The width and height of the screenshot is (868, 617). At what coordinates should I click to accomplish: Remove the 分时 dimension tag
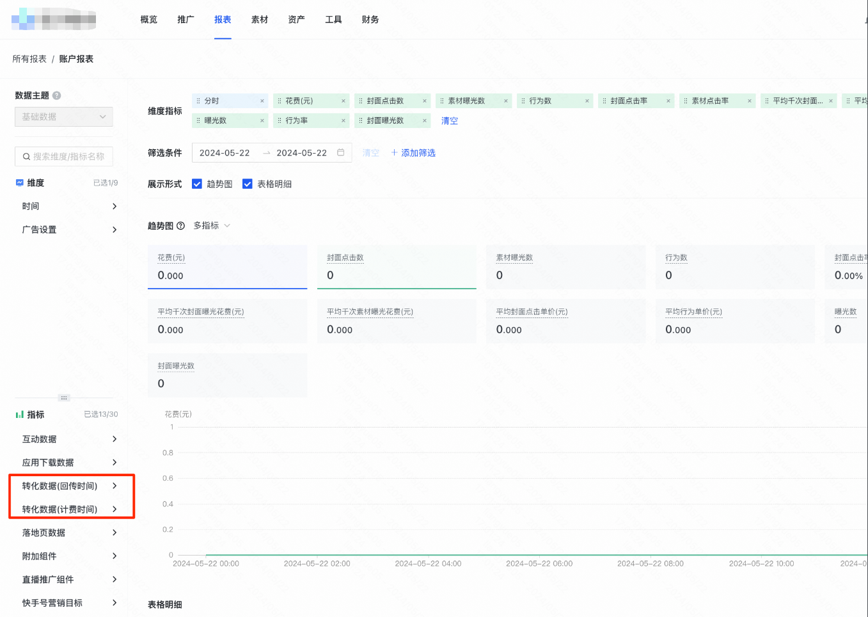(x=262, y=101)
